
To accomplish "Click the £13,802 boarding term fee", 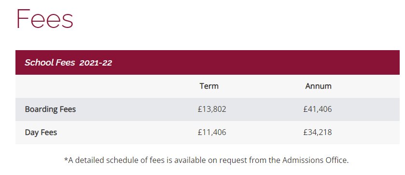I will click(212, 109).
